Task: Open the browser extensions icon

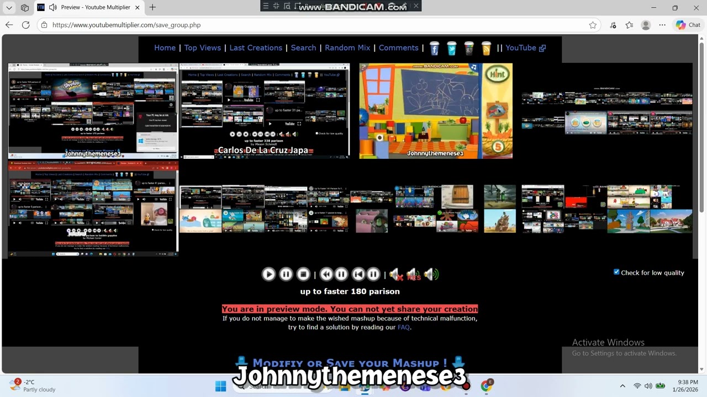Action: (613, 25)
